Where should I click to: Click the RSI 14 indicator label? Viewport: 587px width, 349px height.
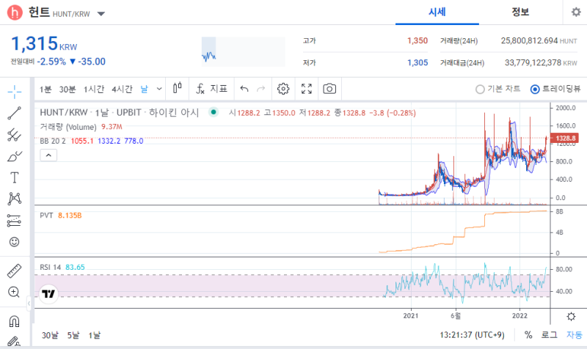tap(50, 267)
